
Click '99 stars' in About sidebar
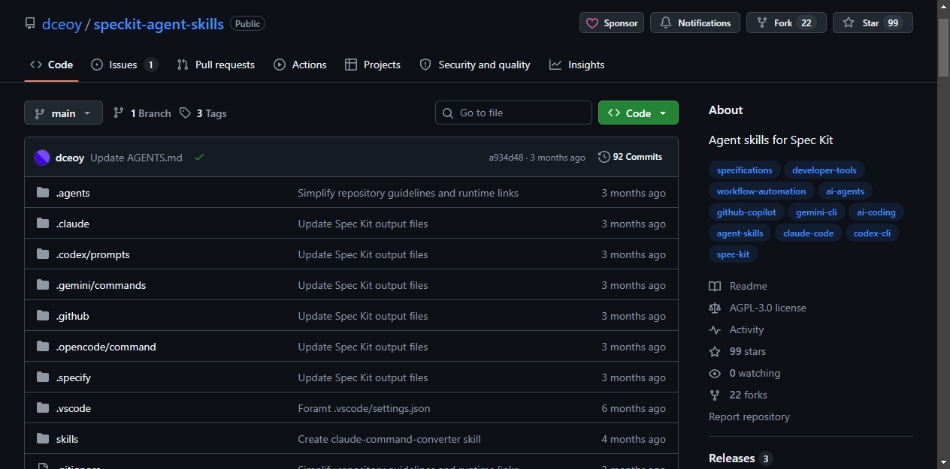click(748, 351)
